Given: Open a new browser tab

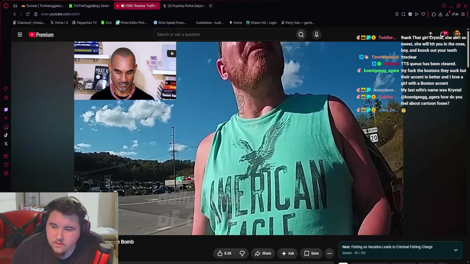Looking at the screenshot, I should pos(210,6).
